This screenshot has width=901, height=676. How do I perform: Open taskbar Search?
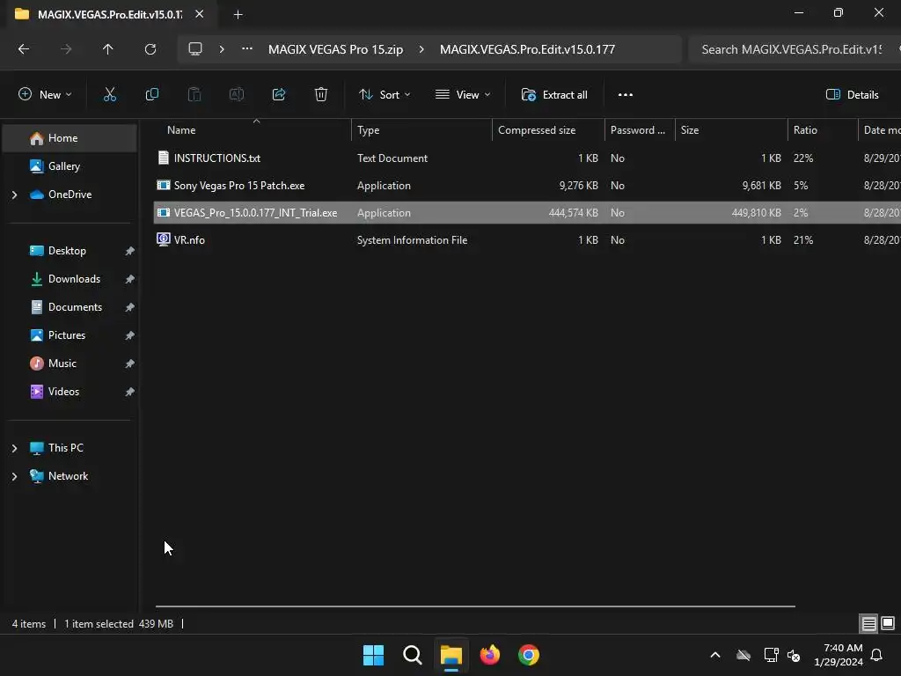(x=413, y=655)
